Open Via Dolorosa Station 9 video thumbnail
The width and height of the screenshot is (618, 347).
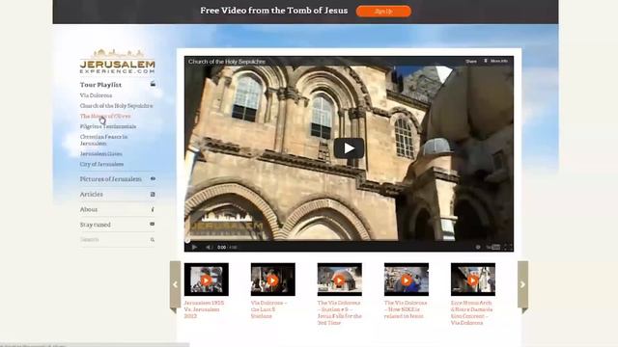(x=339, y=280)
